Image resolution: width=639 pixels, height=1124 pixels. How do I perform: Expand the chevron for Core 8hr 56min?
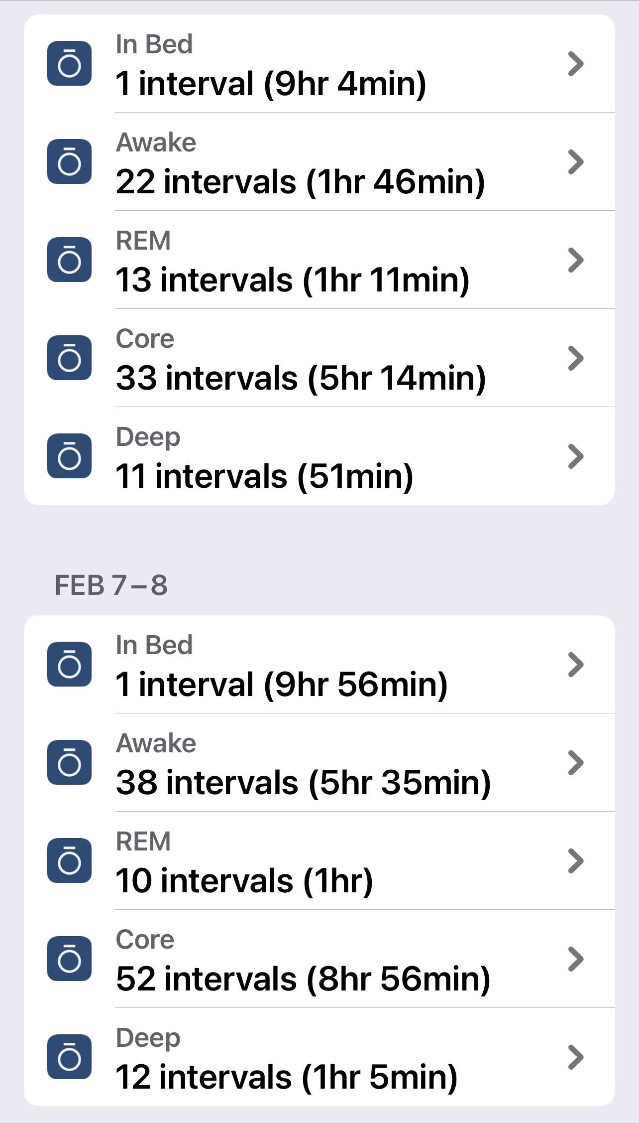click(x=576, y=959)
